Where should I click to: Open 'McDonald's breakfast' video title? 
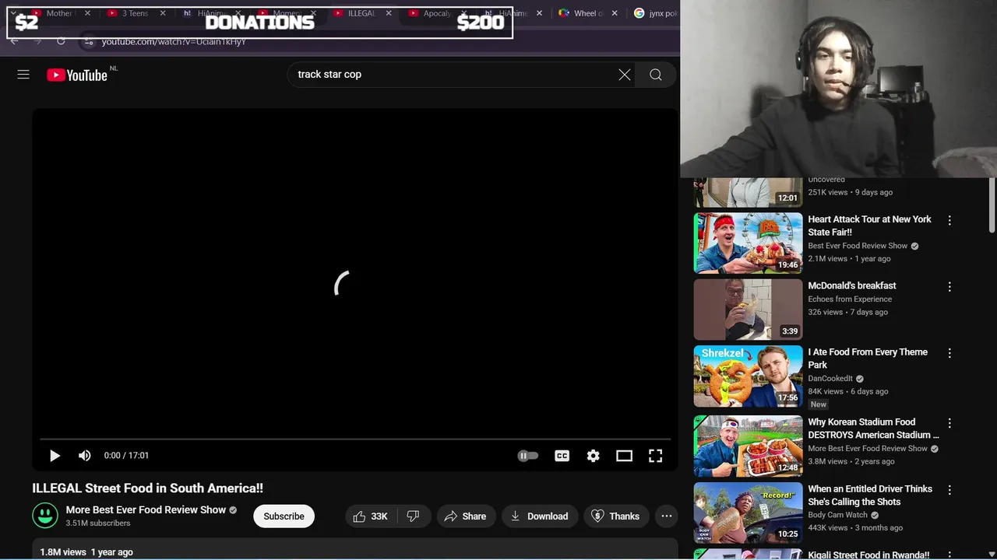click(x=852, y=285)
